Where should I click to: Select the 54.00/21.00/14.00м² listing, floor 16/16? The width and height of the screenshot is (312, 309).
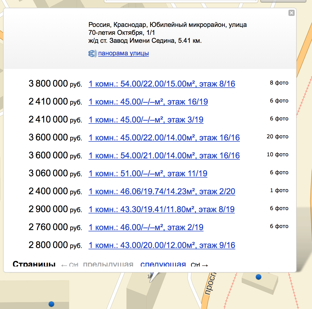coord(164,156)
